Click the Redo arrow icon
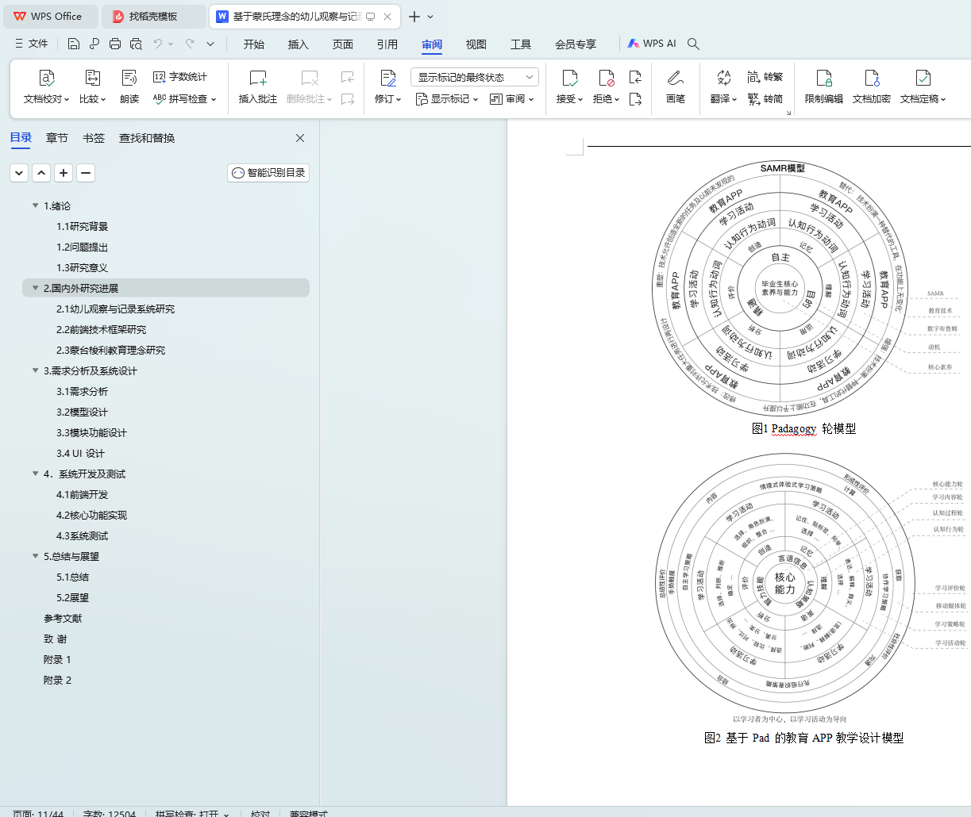This screenshot has height=817, width=971. 190,44
